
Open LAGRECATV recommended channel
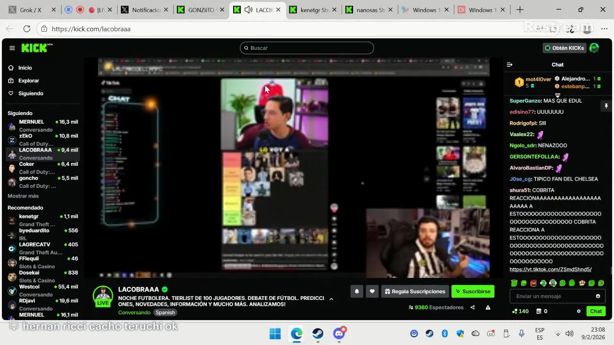coord(42,248)
